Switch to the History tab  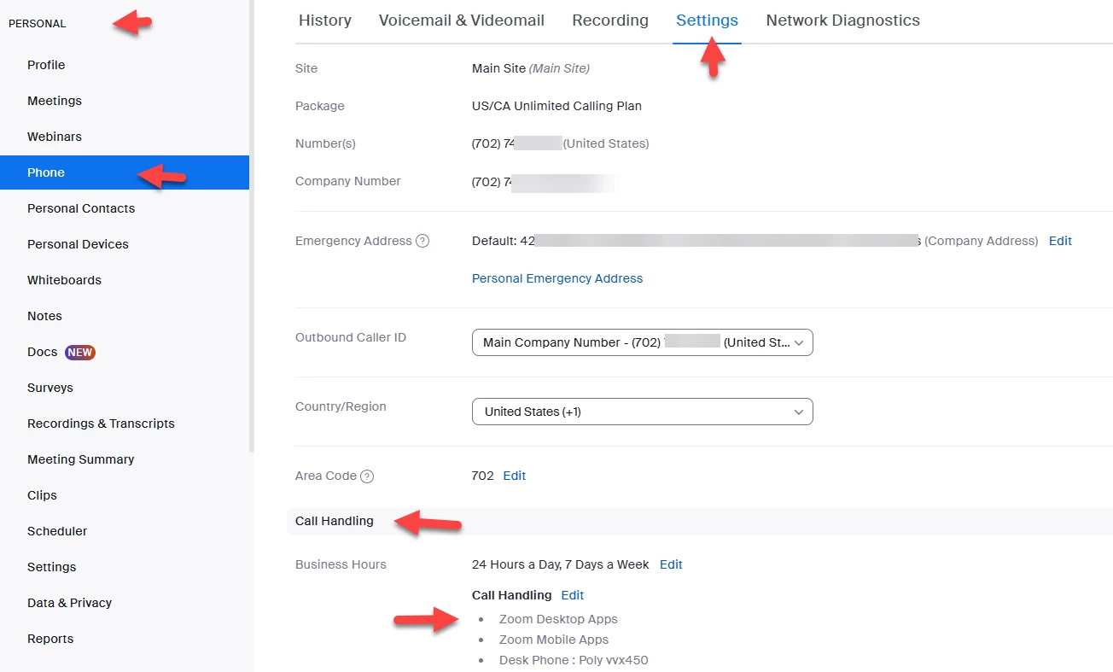pyautogui.click(x=325, y=20)
